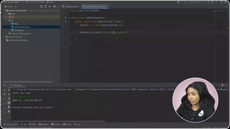This screenshot has height=129, width=230.
Task: Click the Select Opened File target icon
Action: 42,6
